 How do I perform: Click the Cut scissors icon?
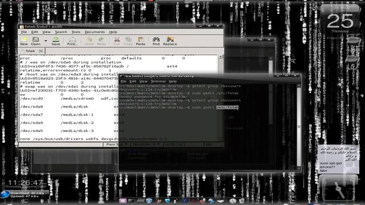(116, 41)
